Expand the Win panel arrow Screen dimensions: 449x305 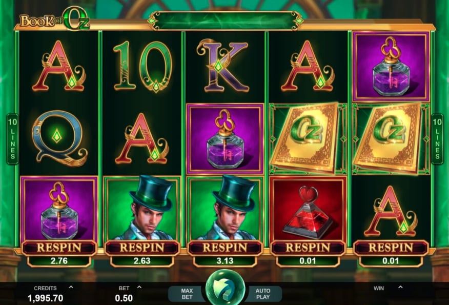tap(400, 287)
